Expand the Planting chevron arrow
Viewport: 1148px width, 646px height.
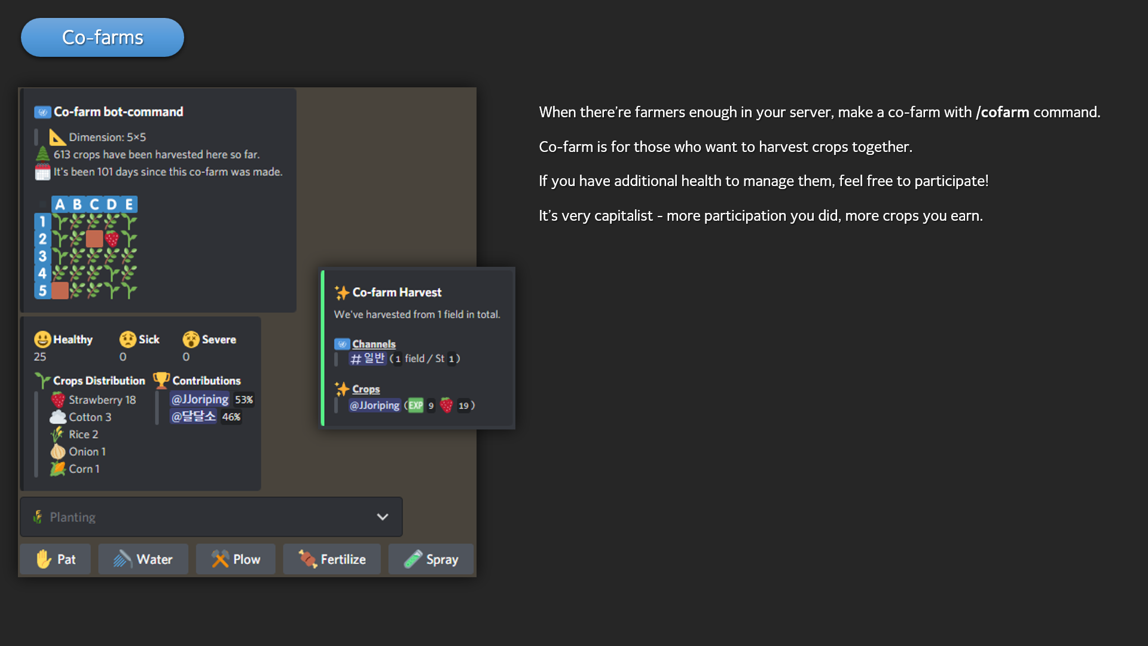point(383,517)
